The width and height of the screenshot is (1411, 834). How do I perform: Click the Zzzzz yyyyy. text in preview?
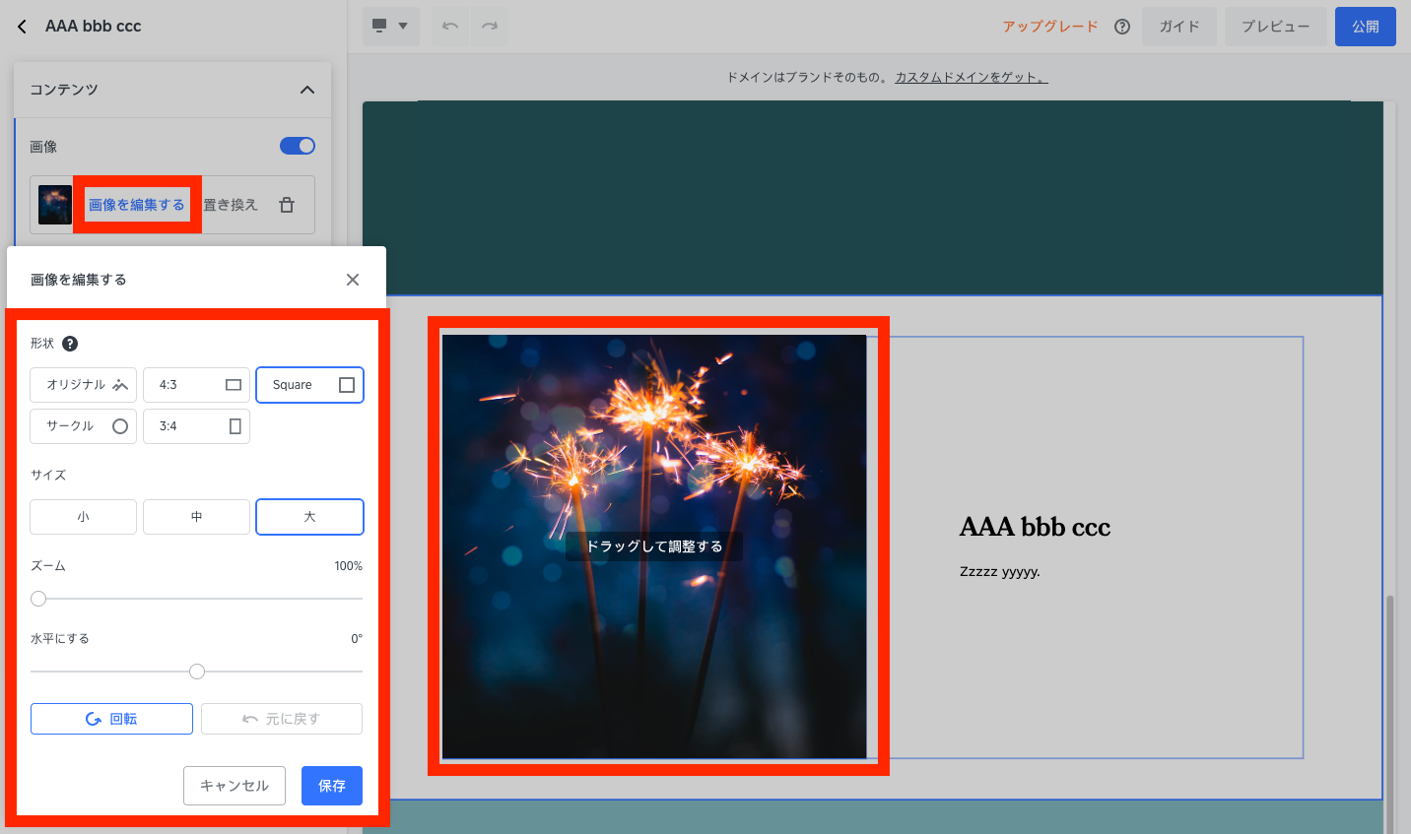1000,571
